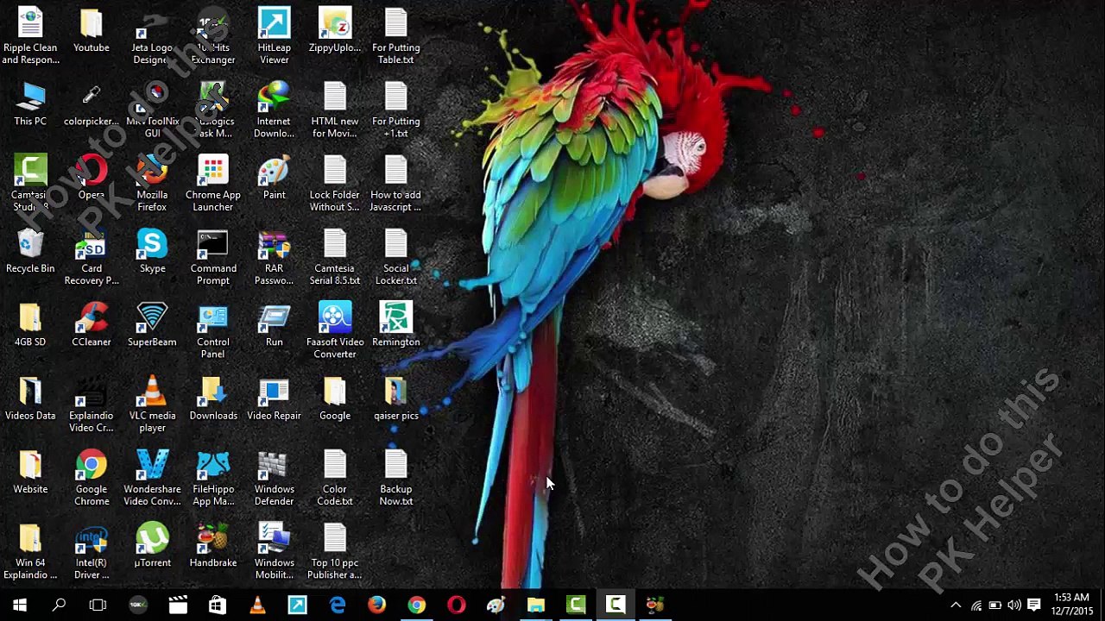The width and height of the screenshot is (1105, 621).
Task: Select the Website folder on the desktop
Action: pyautogui.click(x=30, y=472)
